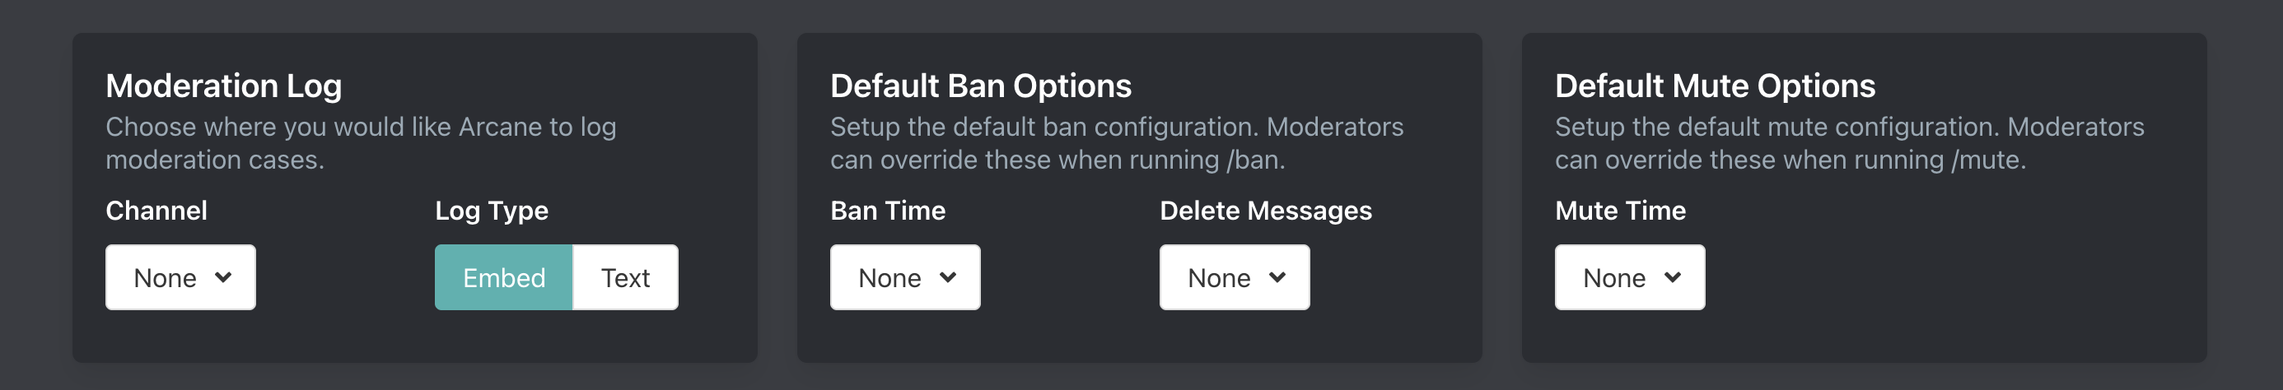The height and width of the screenshot is (390, 2283).
Task: Click the ban configuration description text
Action: [1116, 142]
